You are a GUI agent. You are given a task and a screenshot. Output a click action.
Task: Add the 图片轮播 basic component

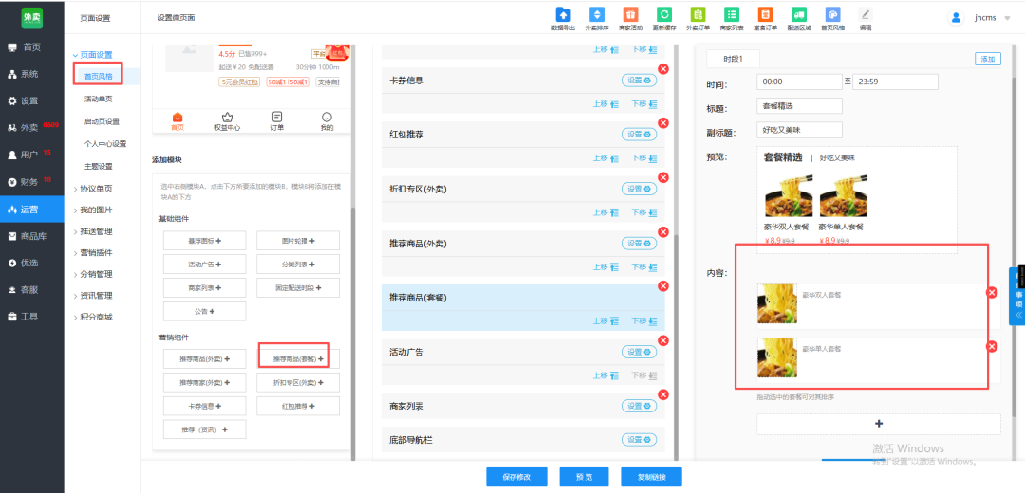tap(297, 240)
